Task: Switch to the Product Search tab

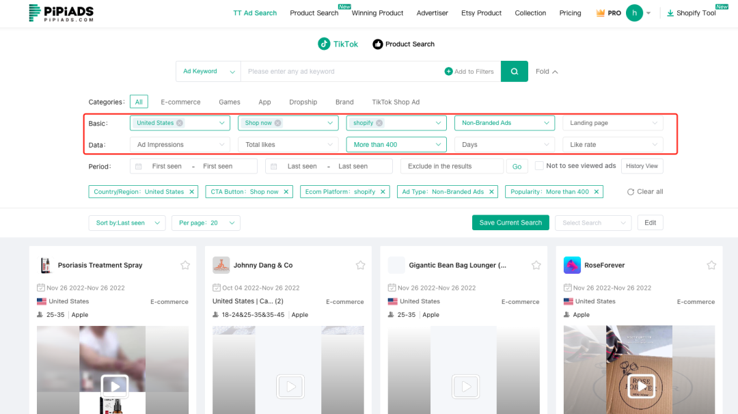Action: click(x=403, y=44)
